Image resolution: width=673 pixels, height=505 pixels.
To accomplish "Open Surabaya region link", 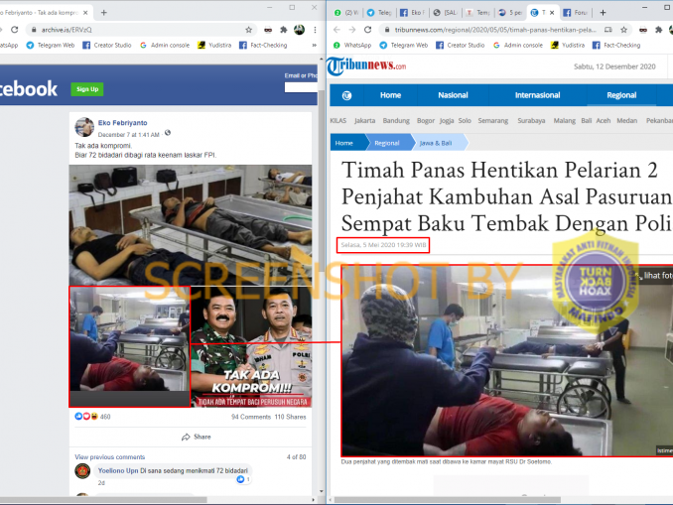I will tap(531, 121).
